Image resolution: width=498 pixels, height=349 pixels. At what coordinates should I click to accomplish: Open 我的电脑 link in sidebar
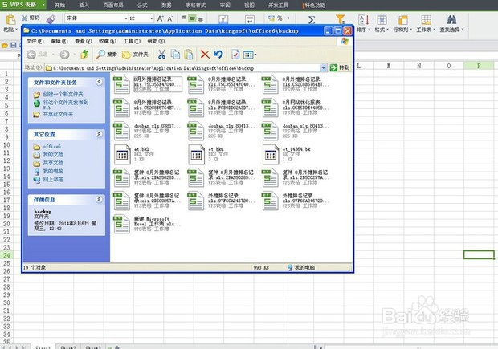[48, 171]
